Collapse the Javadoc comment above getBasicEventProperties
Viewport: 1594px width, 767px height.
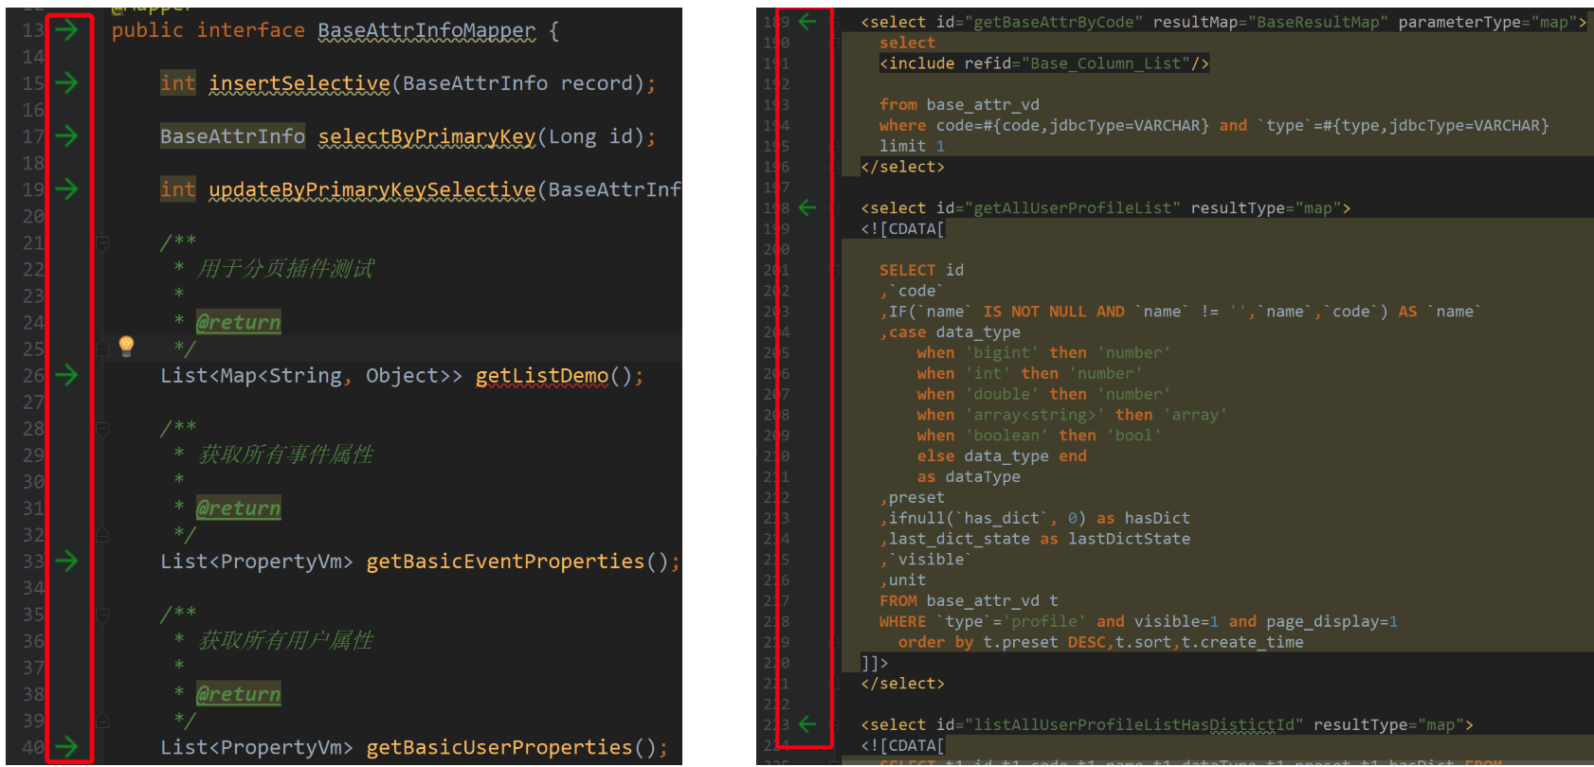tap(102, 429)
